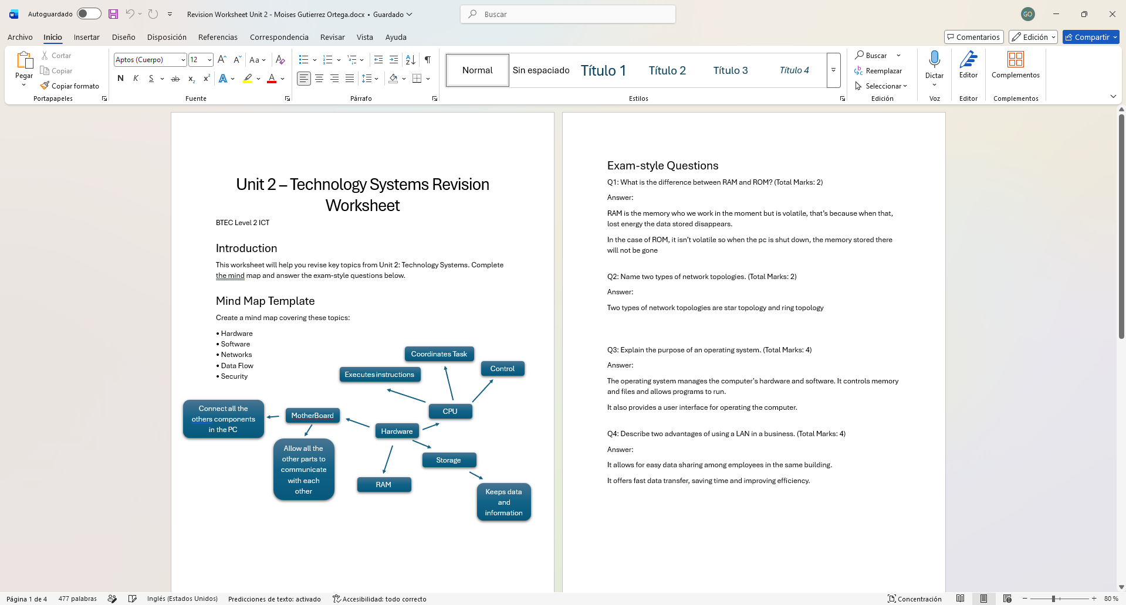
Task: Toggle underline (S) formatting
Action: pos(151,79)
